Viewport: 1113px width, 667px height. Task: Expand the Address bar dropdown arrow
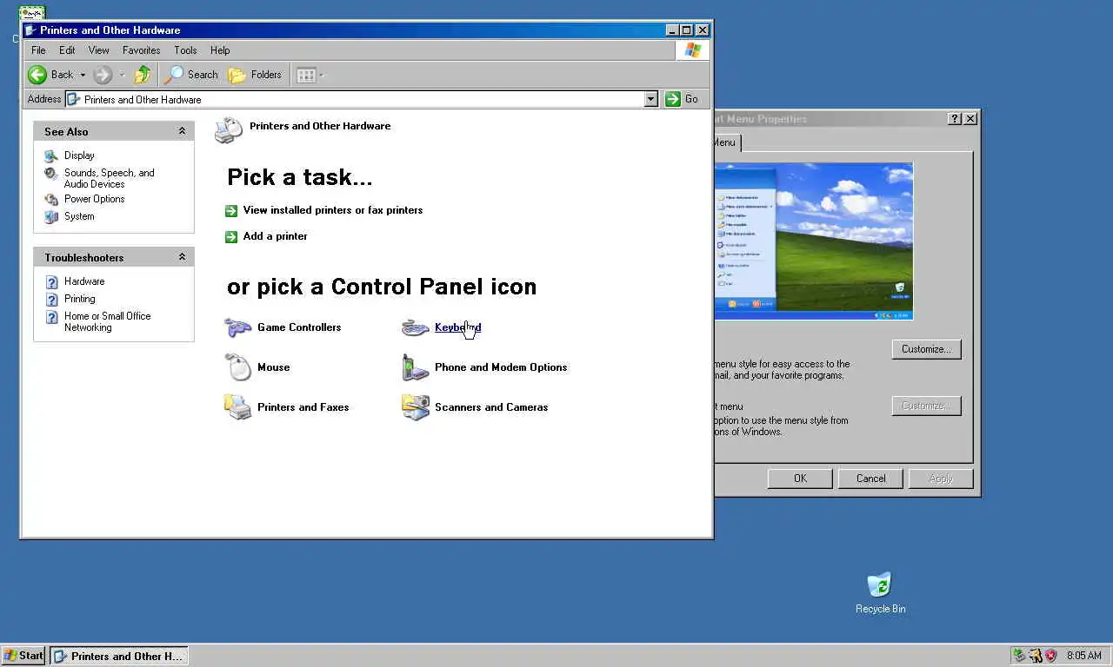(650, 99)
